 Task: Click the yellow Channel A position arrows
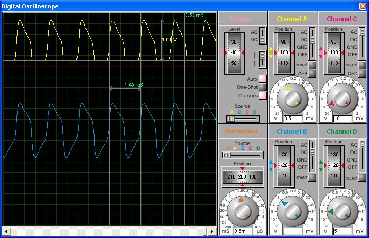271,53
